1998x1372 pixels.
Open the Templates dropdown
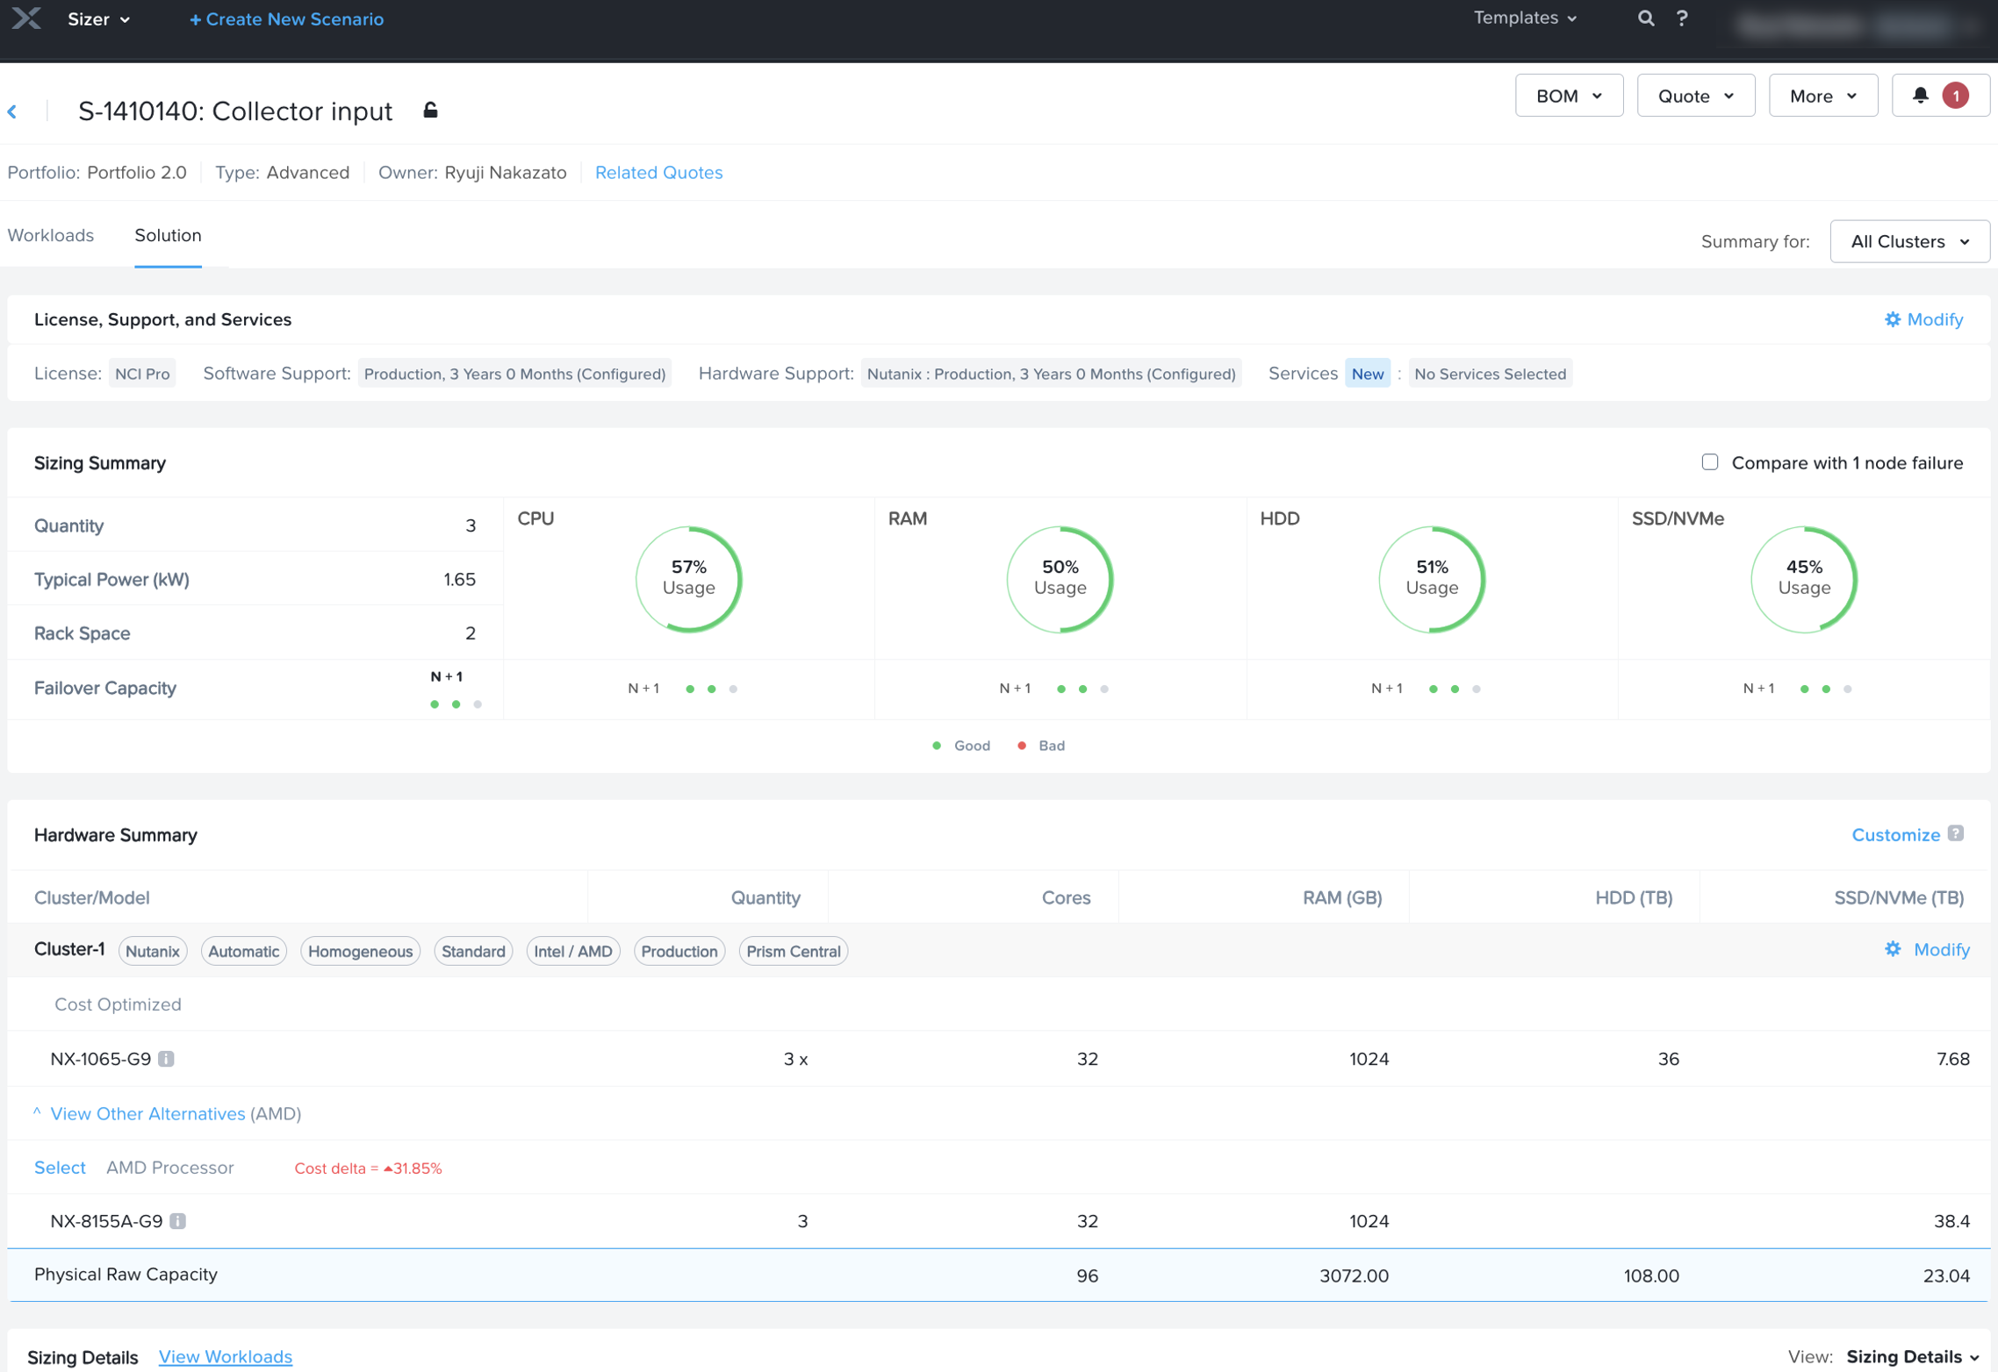coord(1525,18)
